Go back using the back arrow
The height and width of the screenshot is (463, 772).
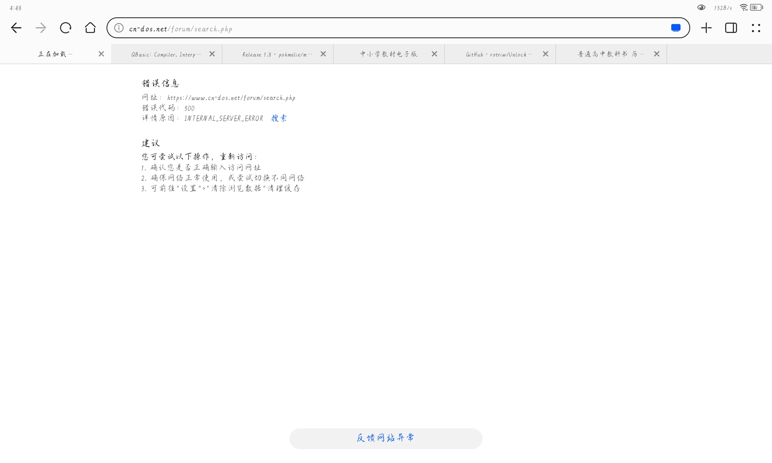[x=16, y=28]
